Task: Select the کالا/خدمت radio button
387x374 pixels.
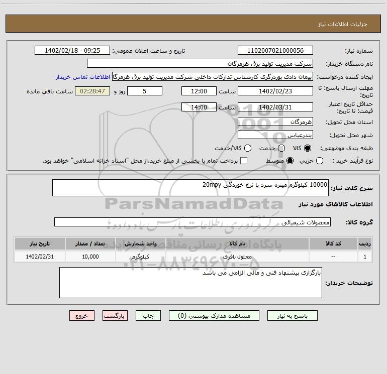Action: [x=248, y=148]
